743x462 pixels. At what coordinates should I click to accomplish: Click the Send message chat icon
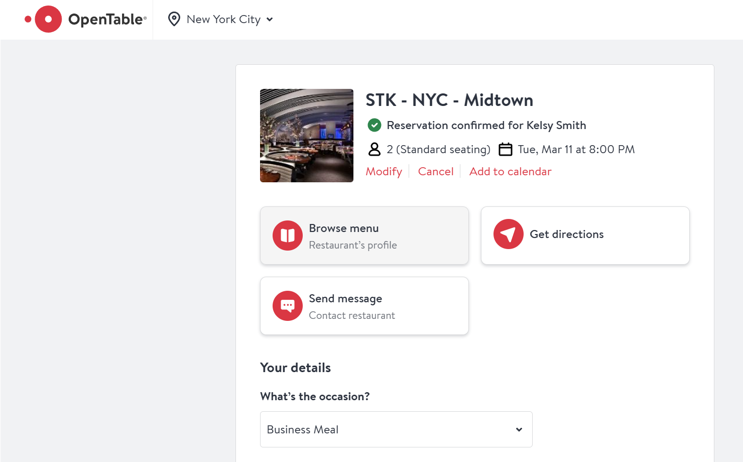[288, 306]
